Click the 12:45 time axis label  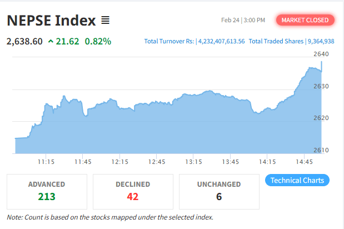pos(157,162)
